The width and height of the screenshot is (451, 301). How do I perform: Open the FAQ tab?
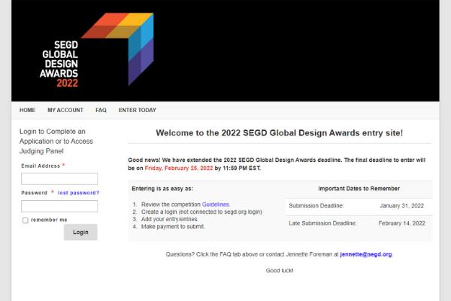pyautogui.click(x=101, y=110)
